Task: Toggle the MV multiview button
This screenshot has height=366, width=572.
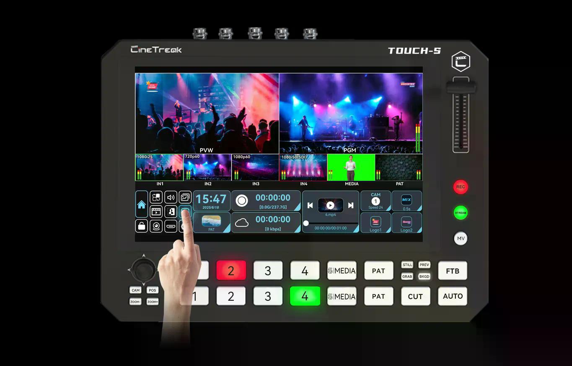Action: tap(461, 238)
